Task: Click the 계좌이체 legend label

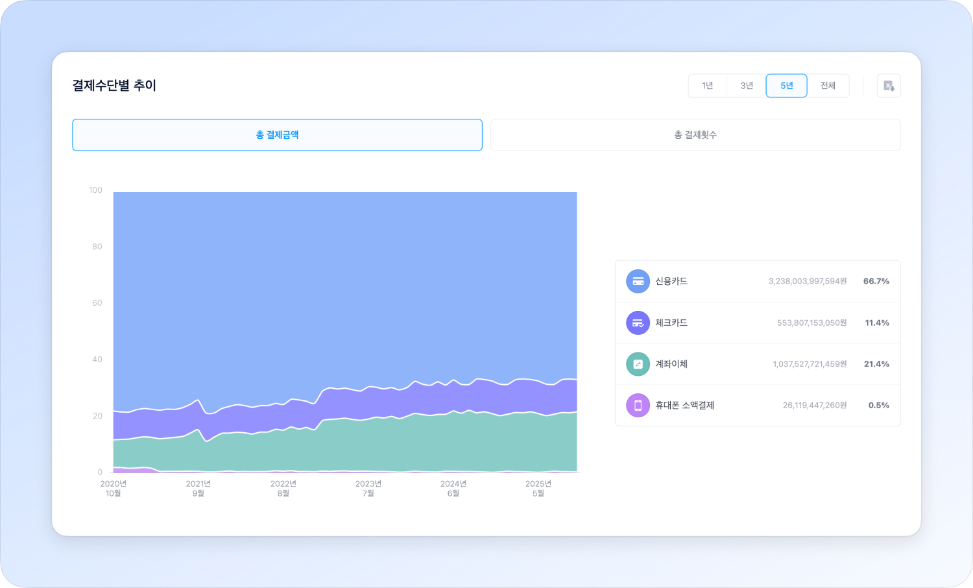Action: pyautogui.click(x=671, y=364)
